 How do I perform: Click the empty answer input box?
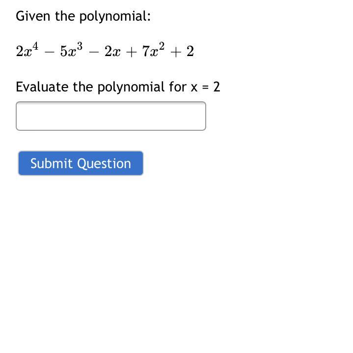[x=110, y=116]
